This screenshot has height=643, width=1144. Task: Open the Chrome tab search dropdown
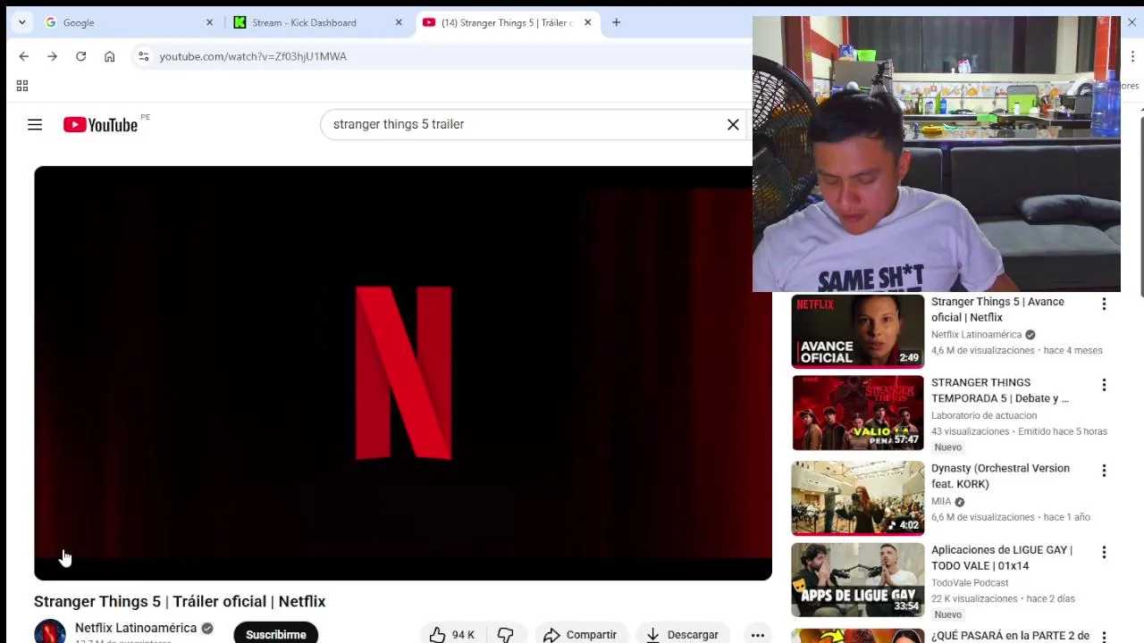[21, 22]
